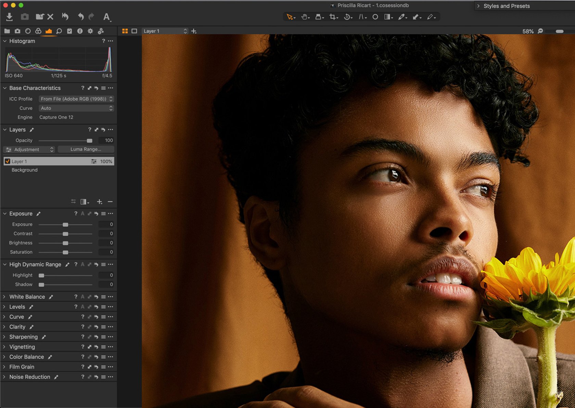Click the Luma Range button
The width and height of the screenshot is (575, 408).
pyautogui.click(x=86, y=149)
